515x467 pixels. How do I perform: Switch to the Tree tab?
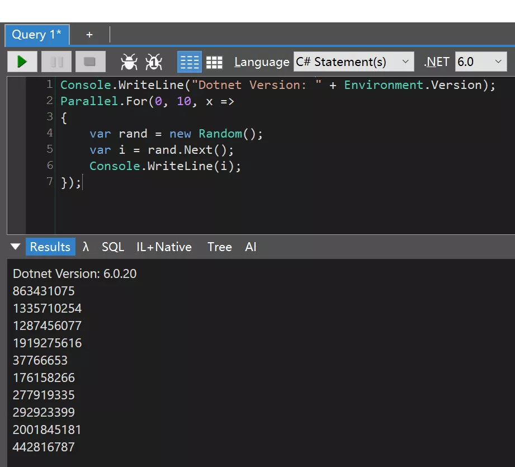tap(219, 247)
